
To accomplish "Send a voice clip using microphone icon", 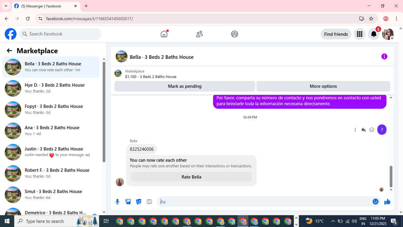I will [x=117, y=202].
